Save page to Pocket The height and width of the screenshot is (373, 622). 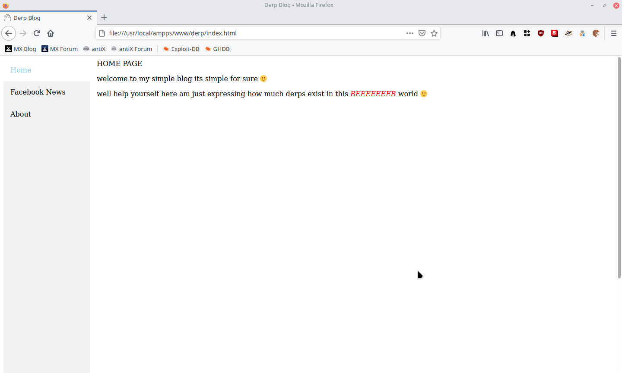click(x=422, y=33)
